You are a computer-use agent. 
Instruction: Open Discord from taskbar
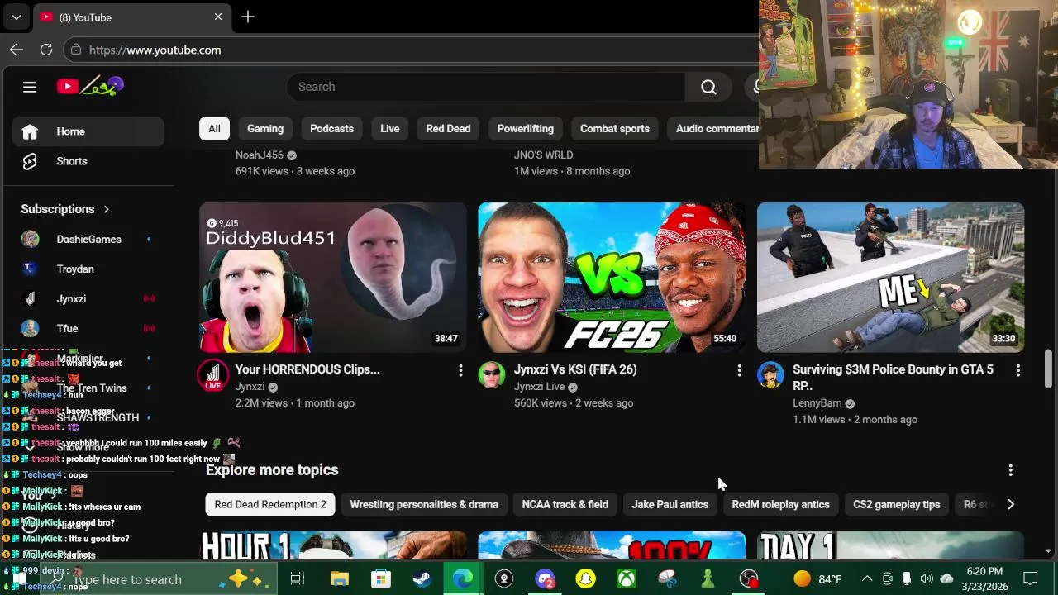(546, 579)
